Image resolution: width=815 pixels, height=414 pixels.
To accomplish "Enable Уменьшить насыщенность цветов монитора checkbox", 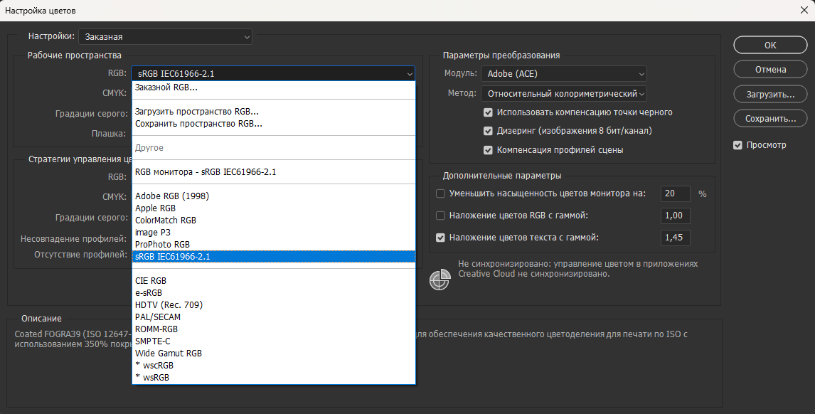I will pos(440,193).
